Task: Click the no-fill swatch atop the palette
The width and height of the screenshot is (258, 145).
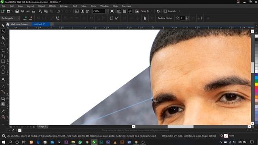Action: point(256,36)
